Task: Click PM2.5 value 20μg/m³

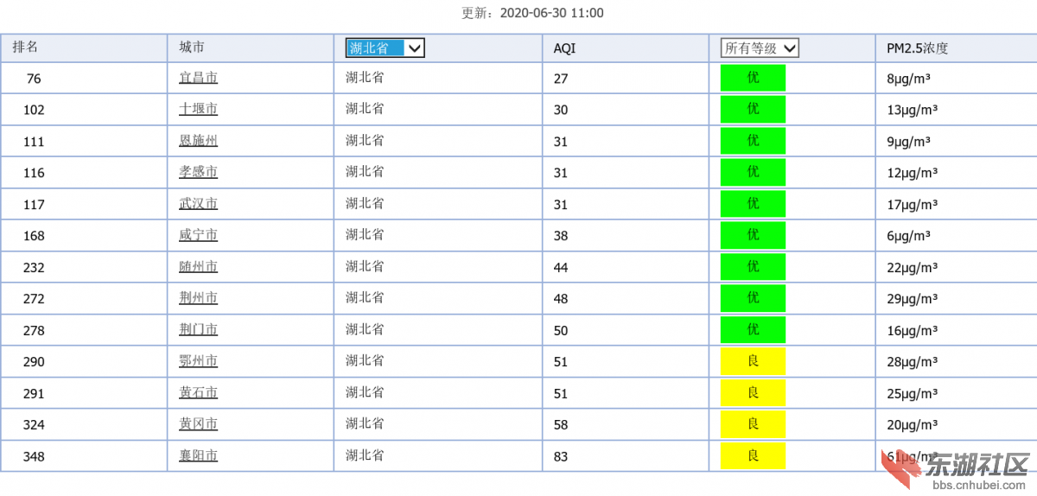Action: pos(912,425)
